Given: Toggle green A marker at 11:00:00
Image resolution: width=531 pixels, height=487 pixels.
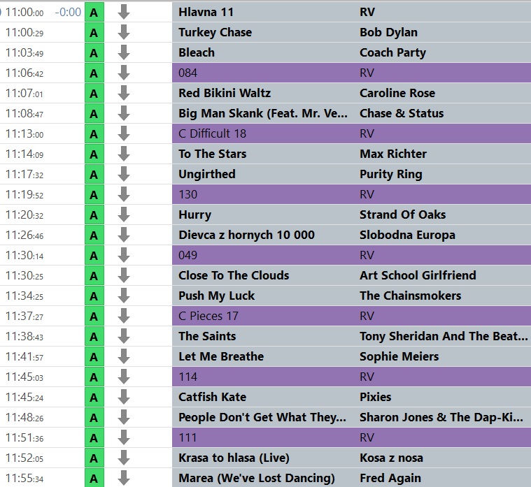Looking at the screenshot, I should [x=94, y=12].
